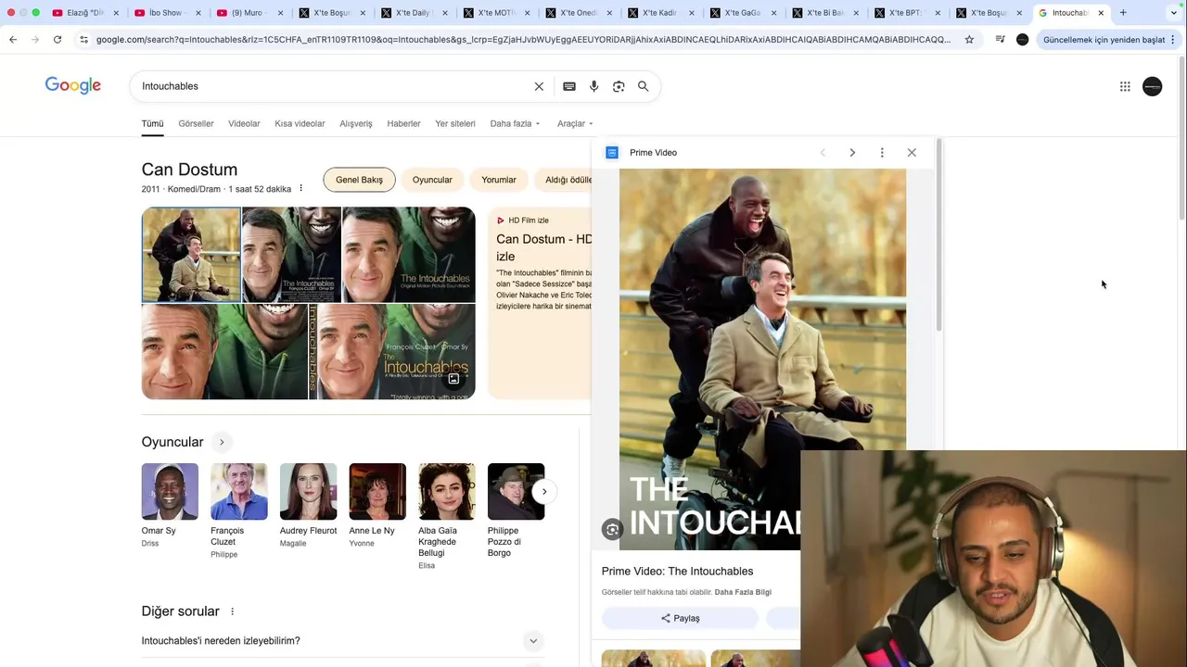Show next image in the preview panel
The image size is (1187, 667).
[852, 153]
